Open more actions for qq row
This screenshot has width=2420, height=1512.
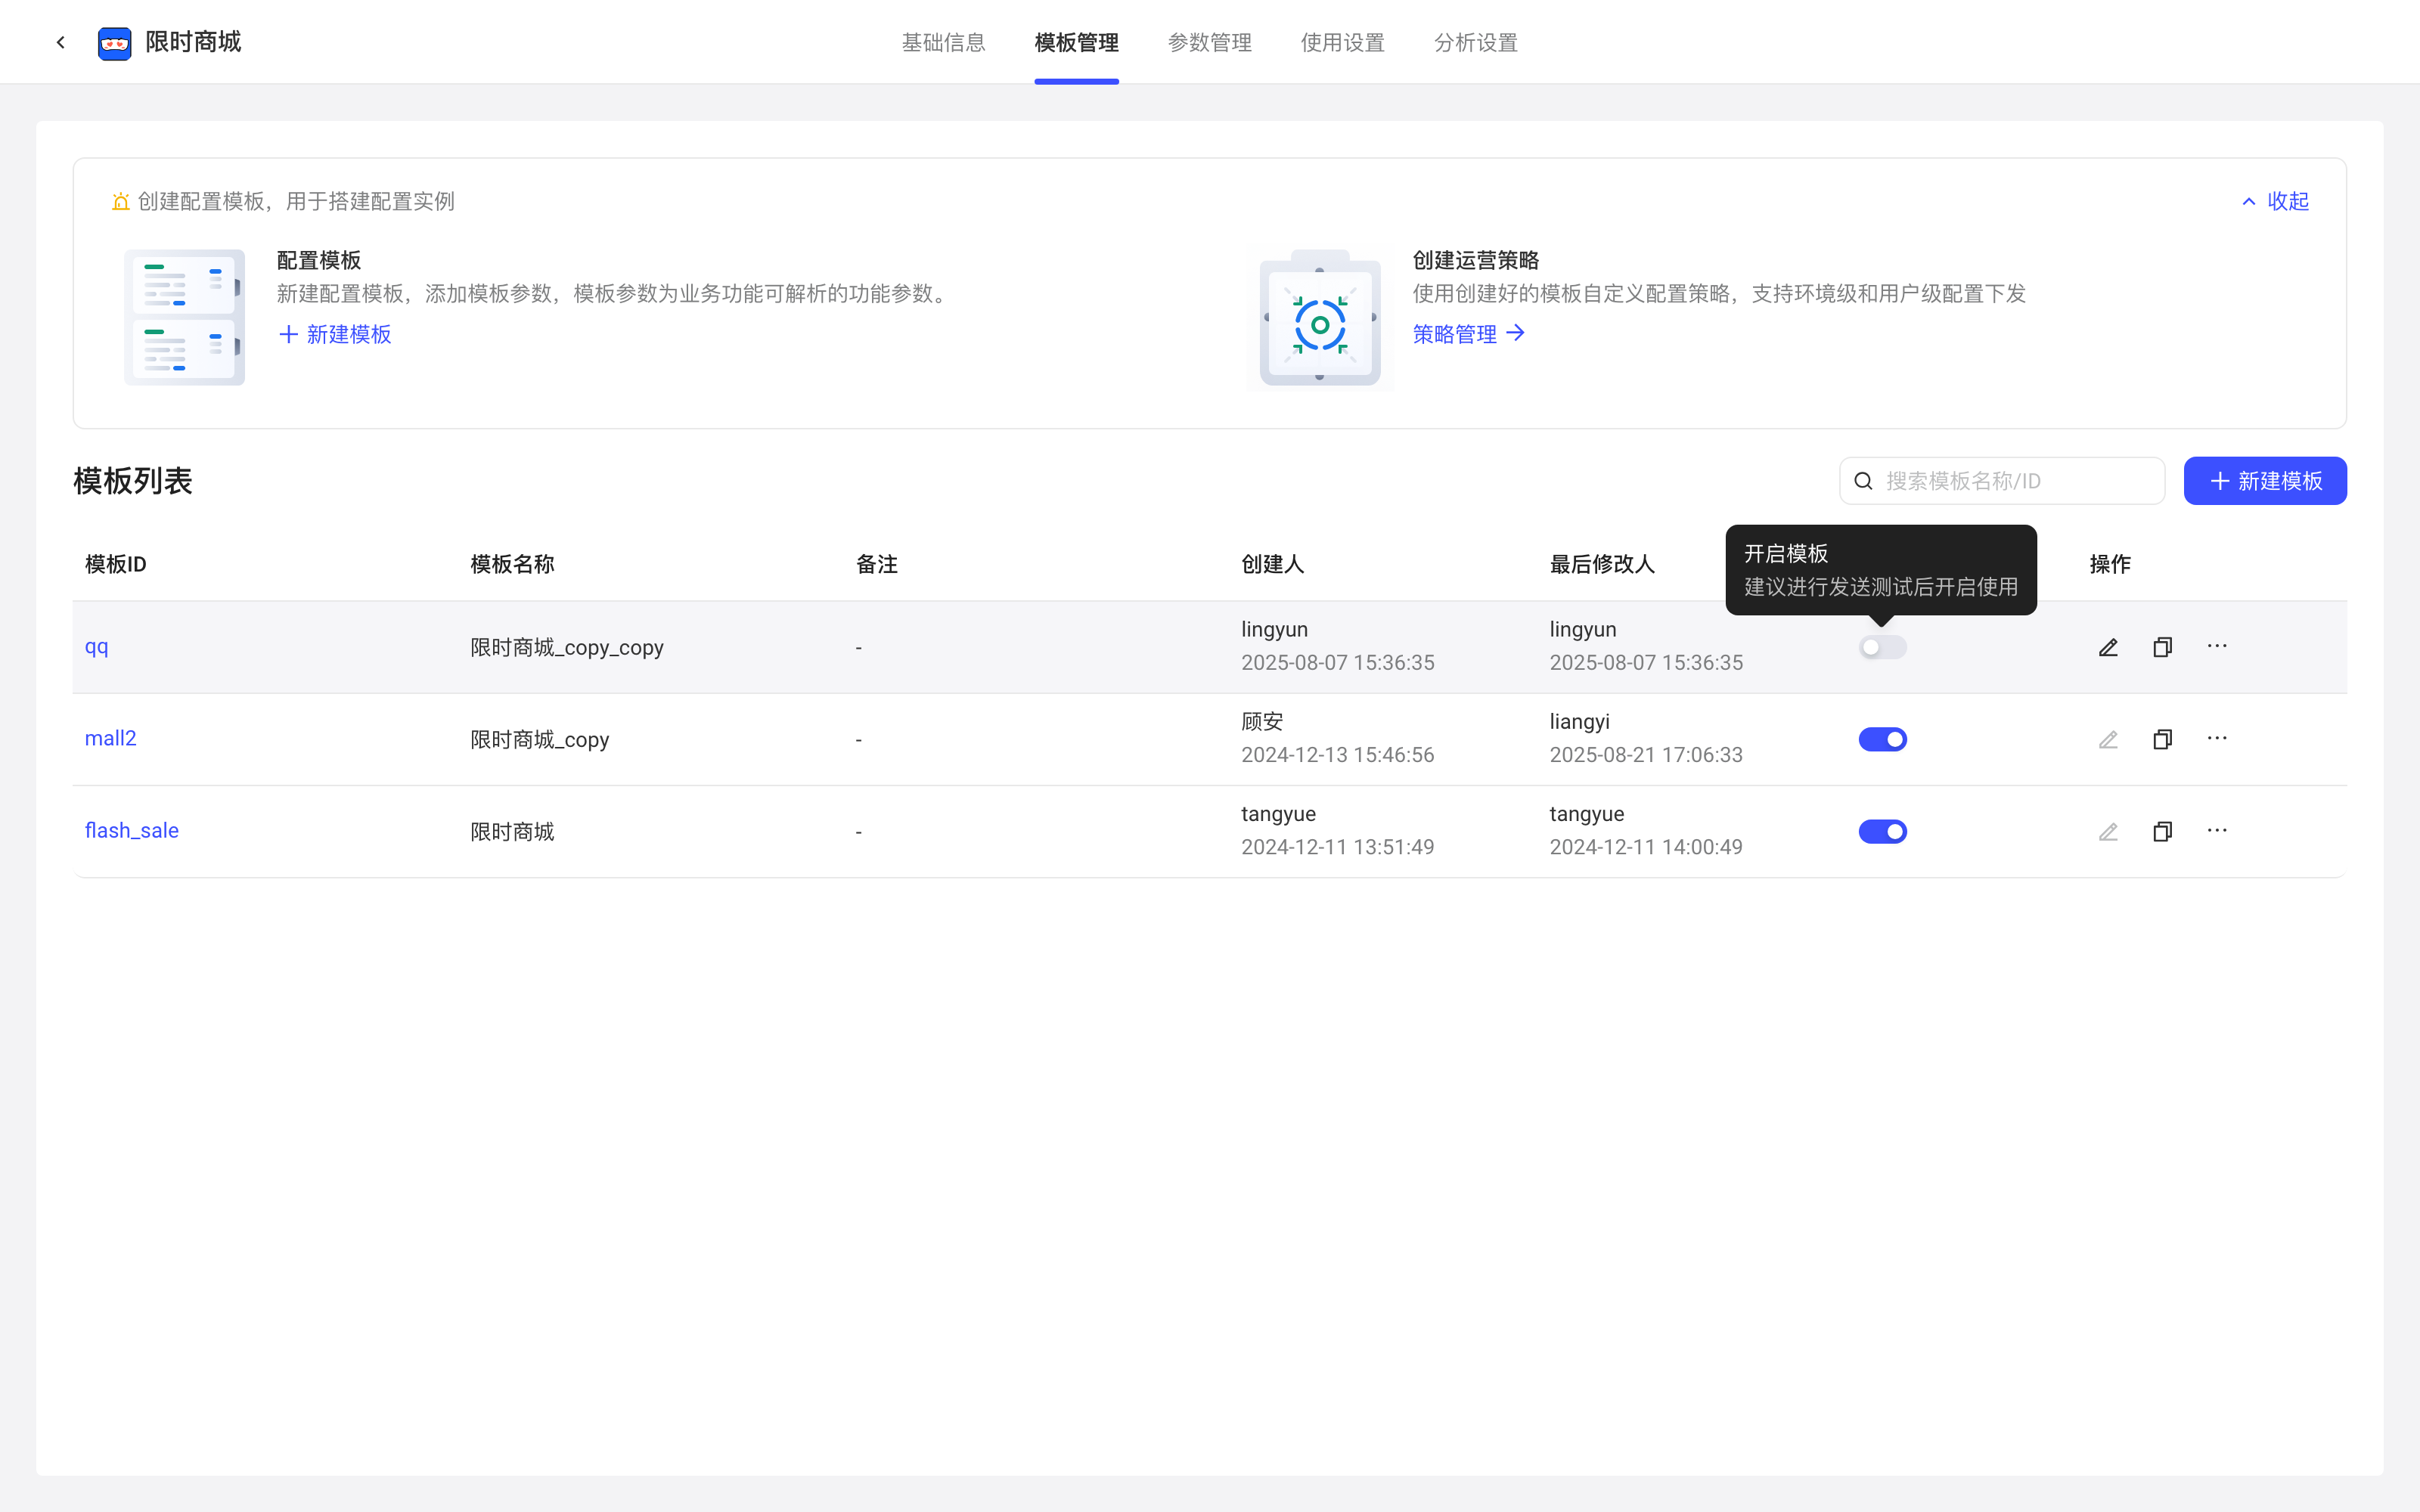click(x=2217, y=646)
